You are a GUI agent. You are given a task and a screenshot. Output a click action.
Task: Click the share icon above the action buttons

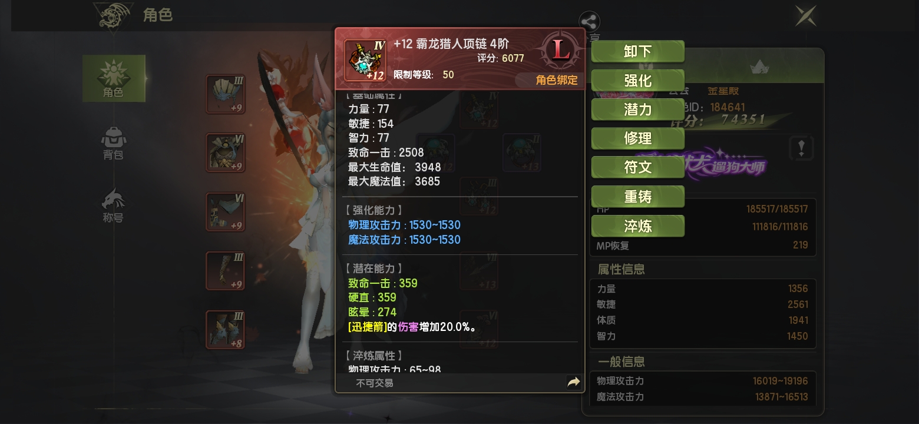589,23
